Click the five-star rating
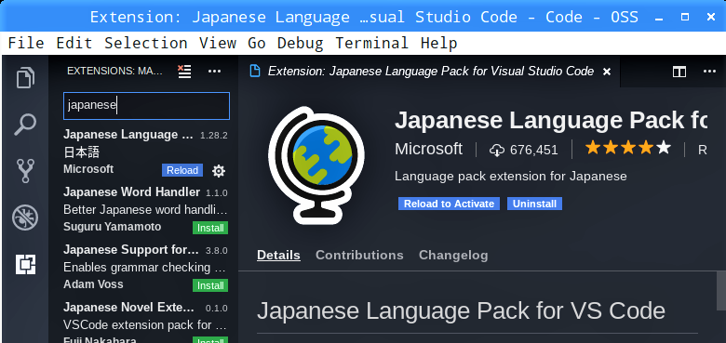The width and height of the screenshot is (726, 343). pyautogui.click(x=628, y=149)
